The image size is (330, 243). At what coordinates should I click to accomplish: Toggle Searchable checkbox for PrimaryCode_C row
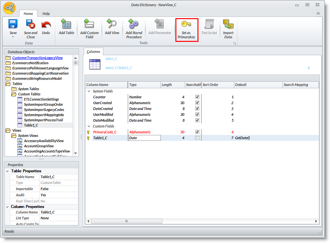pyautogui.click(x=197, y=132)
